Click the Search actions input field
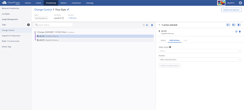This screenshot has height=110, width=244. click(x=53, y=25)
